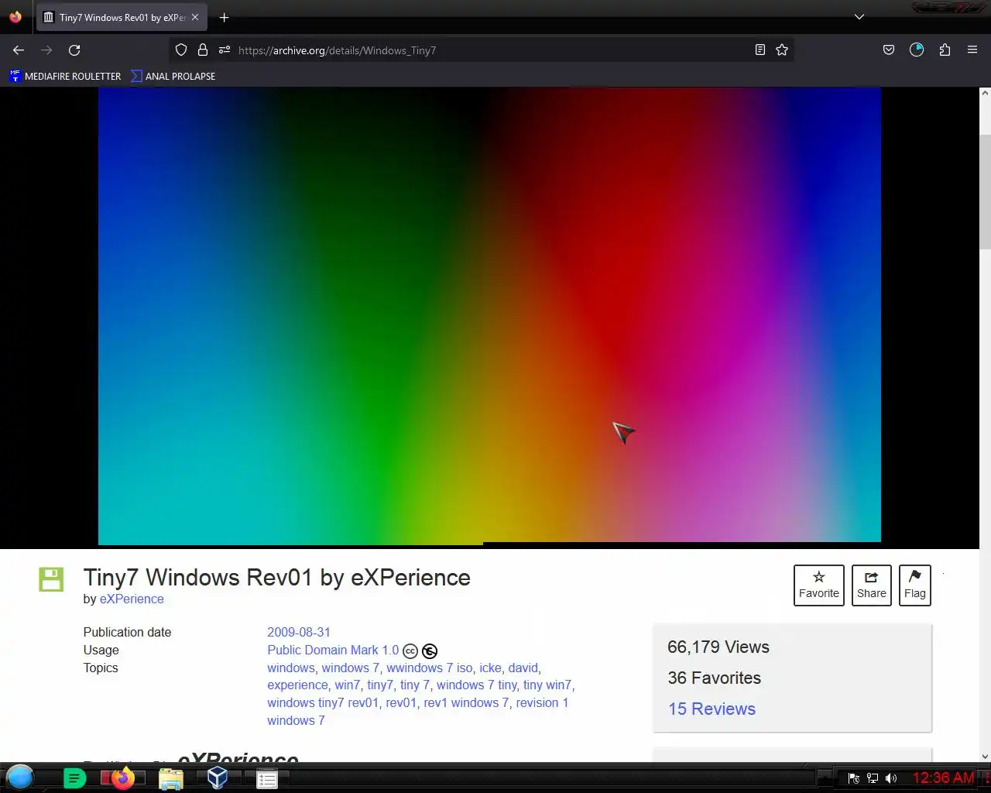991x793 pixels.
Task: Open File Explorer folder on taskbar
Action: (170, 778)
